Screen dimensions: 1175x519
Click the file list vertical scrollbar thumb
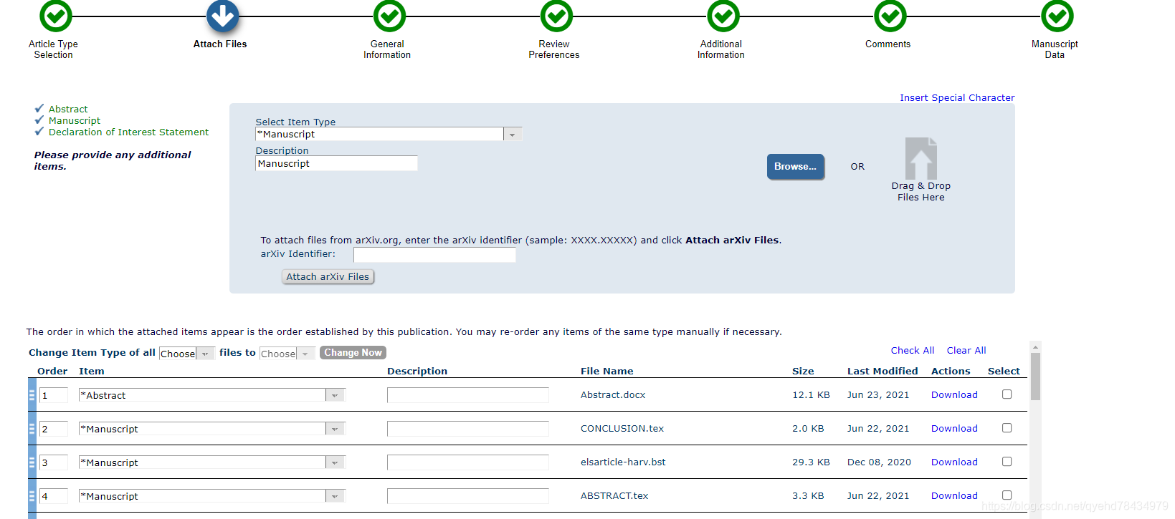coord(1035,377)
